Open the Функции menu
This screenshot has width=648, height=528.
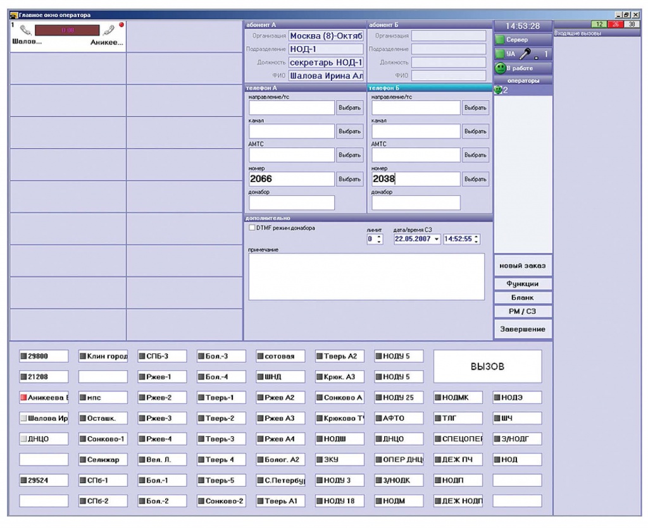(x=522, y=284)
